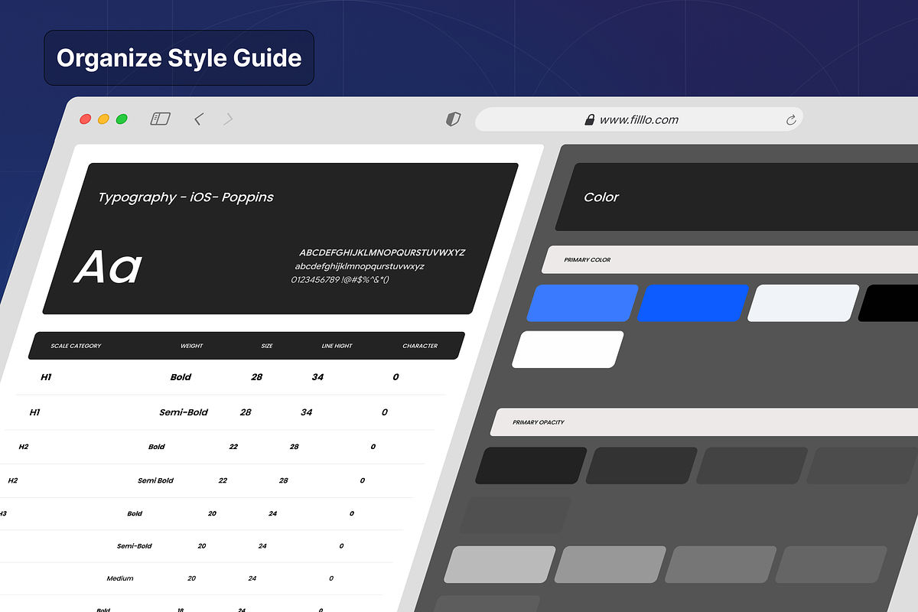Click the PRIMARY OPACITY section label

click(x=539, y=422)
